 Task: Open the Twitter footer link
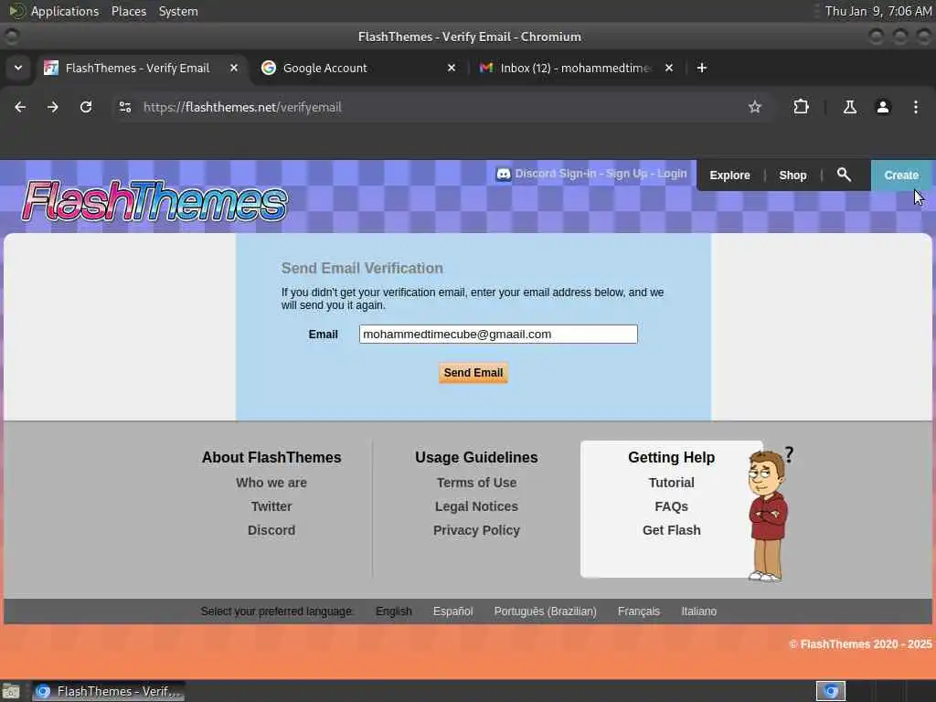coord(271,506)
